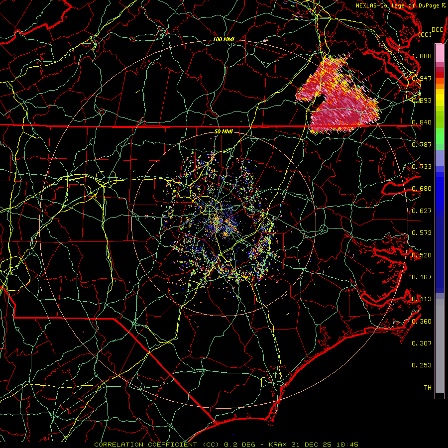This screenshot has height=448, width=448.
Task: Pick the black segment at the color bar bottom
Action: [x=440, y=395]
